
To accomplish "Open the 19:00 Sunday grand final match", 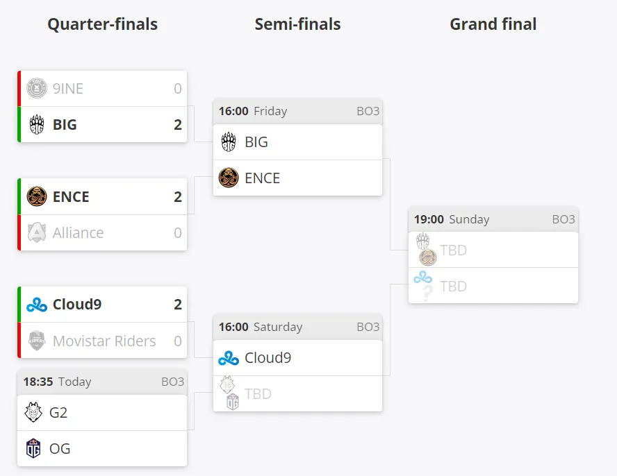I will 493,219.
